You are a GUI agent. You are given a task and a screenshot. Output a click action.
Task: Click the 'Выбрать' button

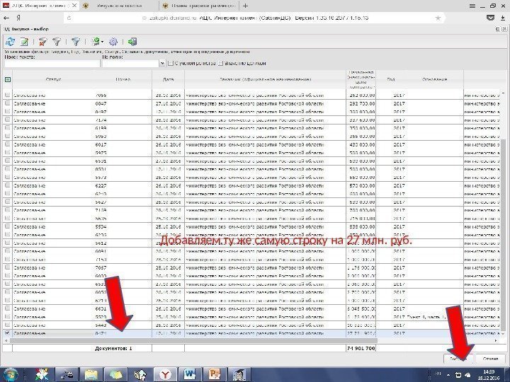click(x=458, y=359)
